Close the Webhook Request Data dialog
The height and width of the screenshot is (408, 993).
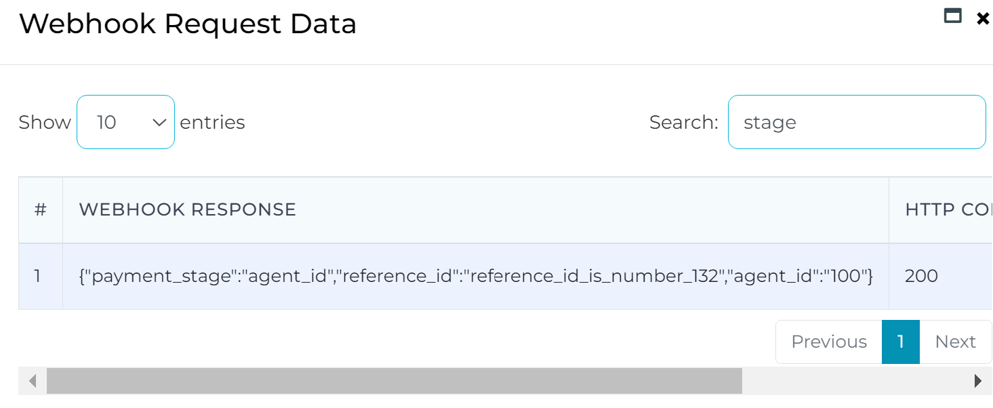point(982,19)
